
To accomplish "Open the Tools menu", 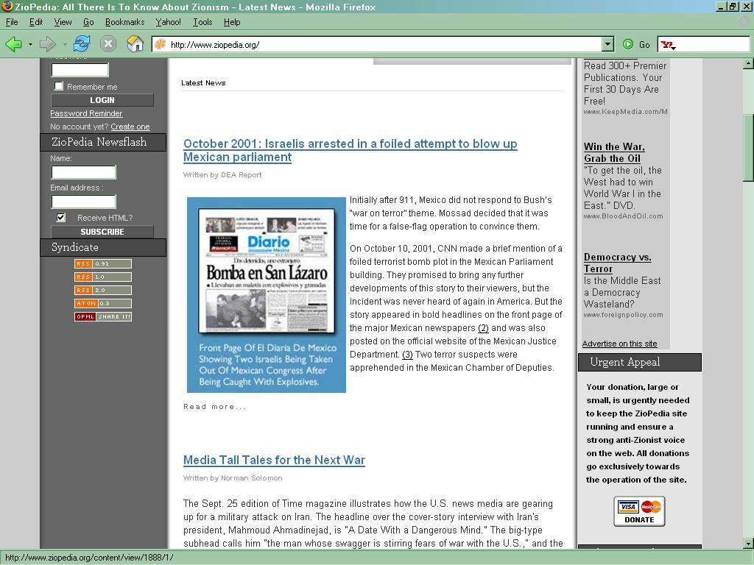I will pos(202,22).
